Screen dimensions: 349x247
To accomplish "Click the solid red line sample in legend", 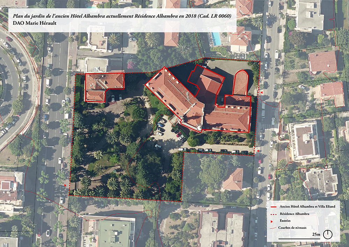I will 273,207.
